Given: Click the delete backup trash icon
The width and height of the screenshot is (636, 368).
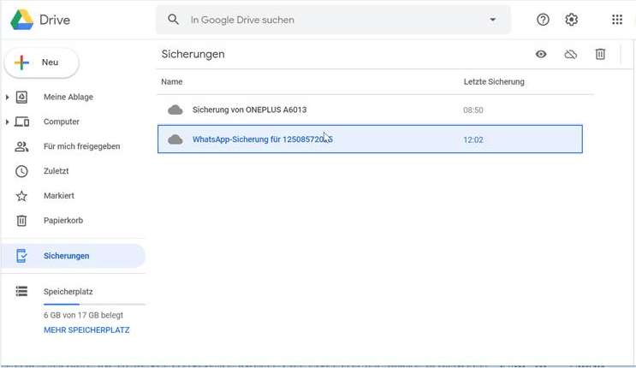Looking at the screenshot, I should tap(600, 54).
